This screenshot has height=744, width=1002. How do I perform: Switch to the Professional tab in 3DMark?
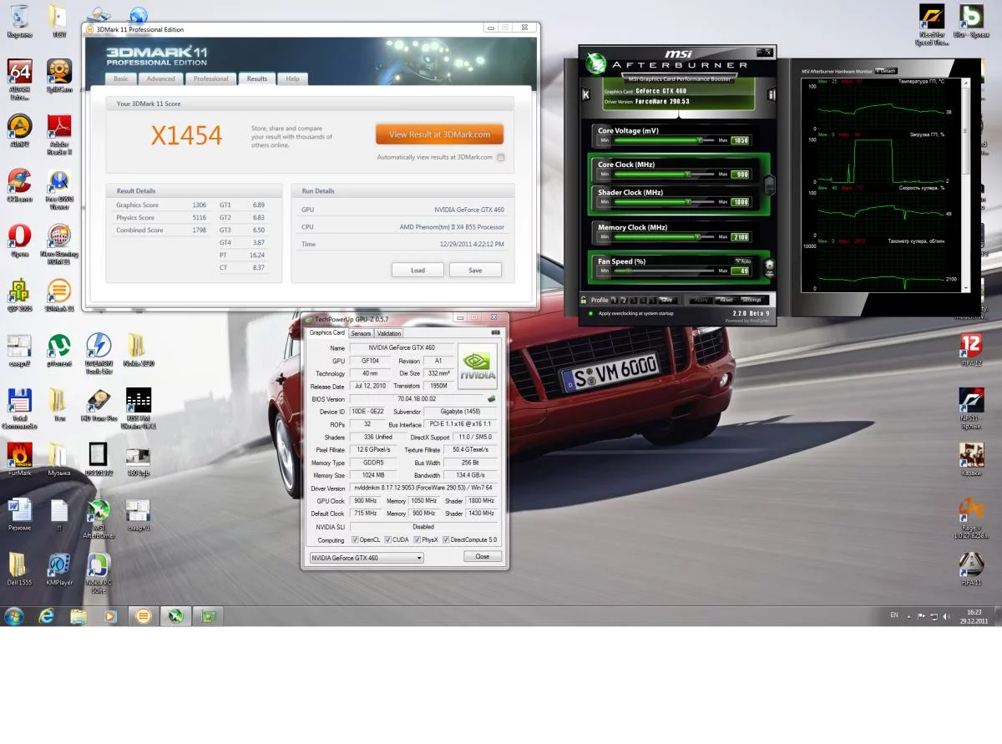(x=210, y=78)
